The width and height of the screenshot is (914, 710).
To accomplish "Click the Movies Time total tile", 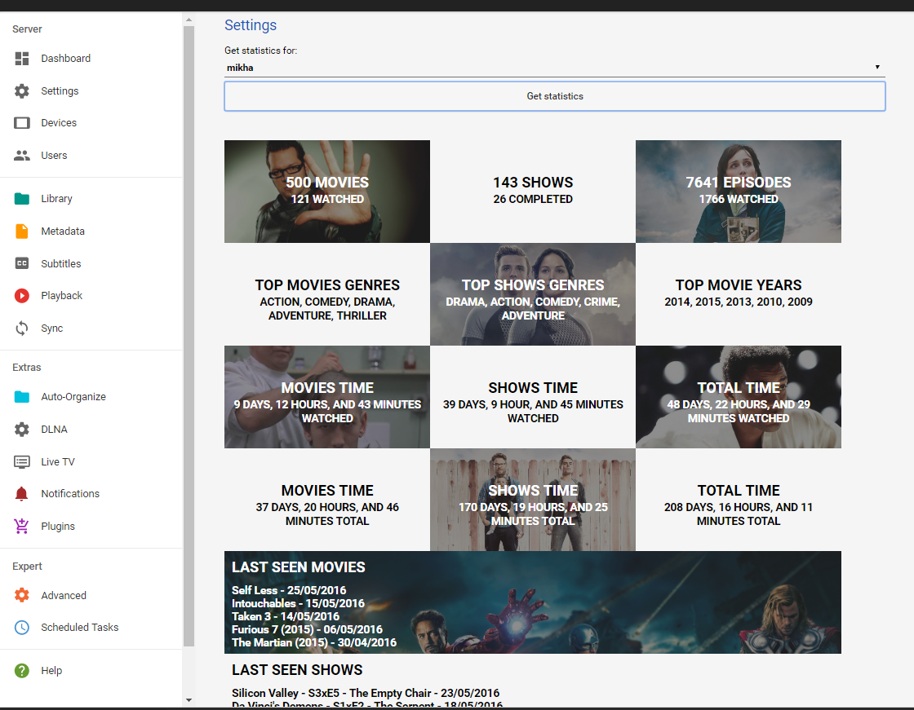I will click(x=327, y=500).
